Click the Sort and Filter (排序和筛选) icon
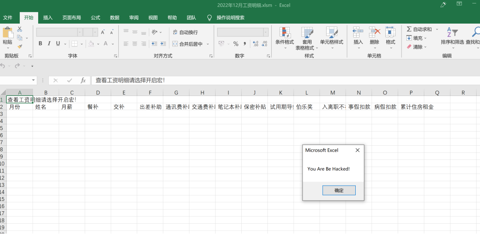 tap(452, 33)
